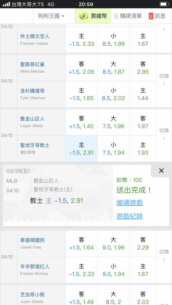Image resolution: width=172 pixels, height=305 pixels.
Task: Click the 繼續遊戲 link
Action: [130, 203]
